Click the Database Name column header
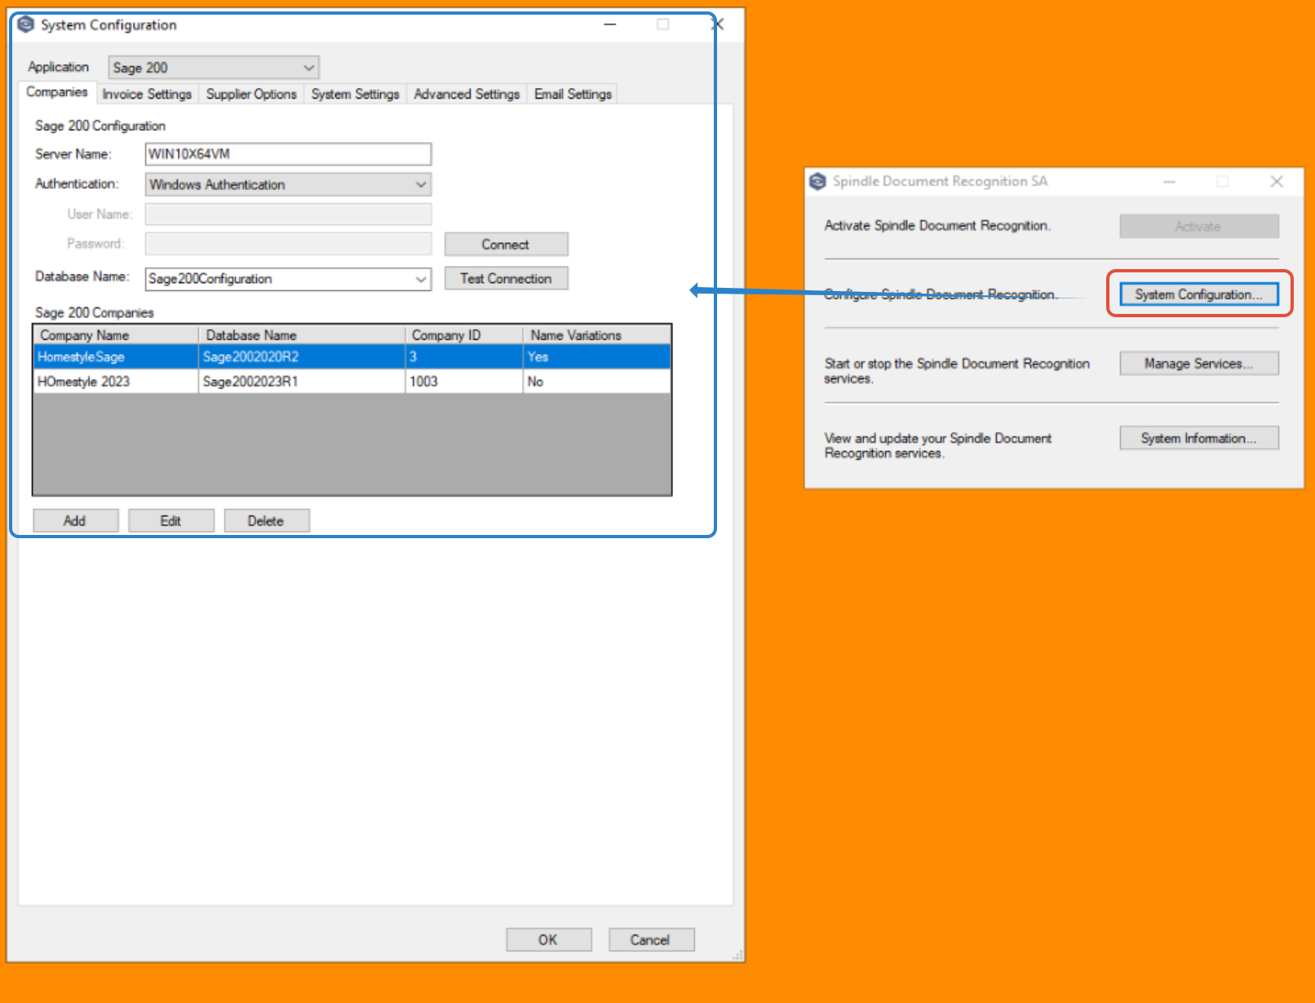Screen dimensions: 1315x1003 click(x=302, y=335)
